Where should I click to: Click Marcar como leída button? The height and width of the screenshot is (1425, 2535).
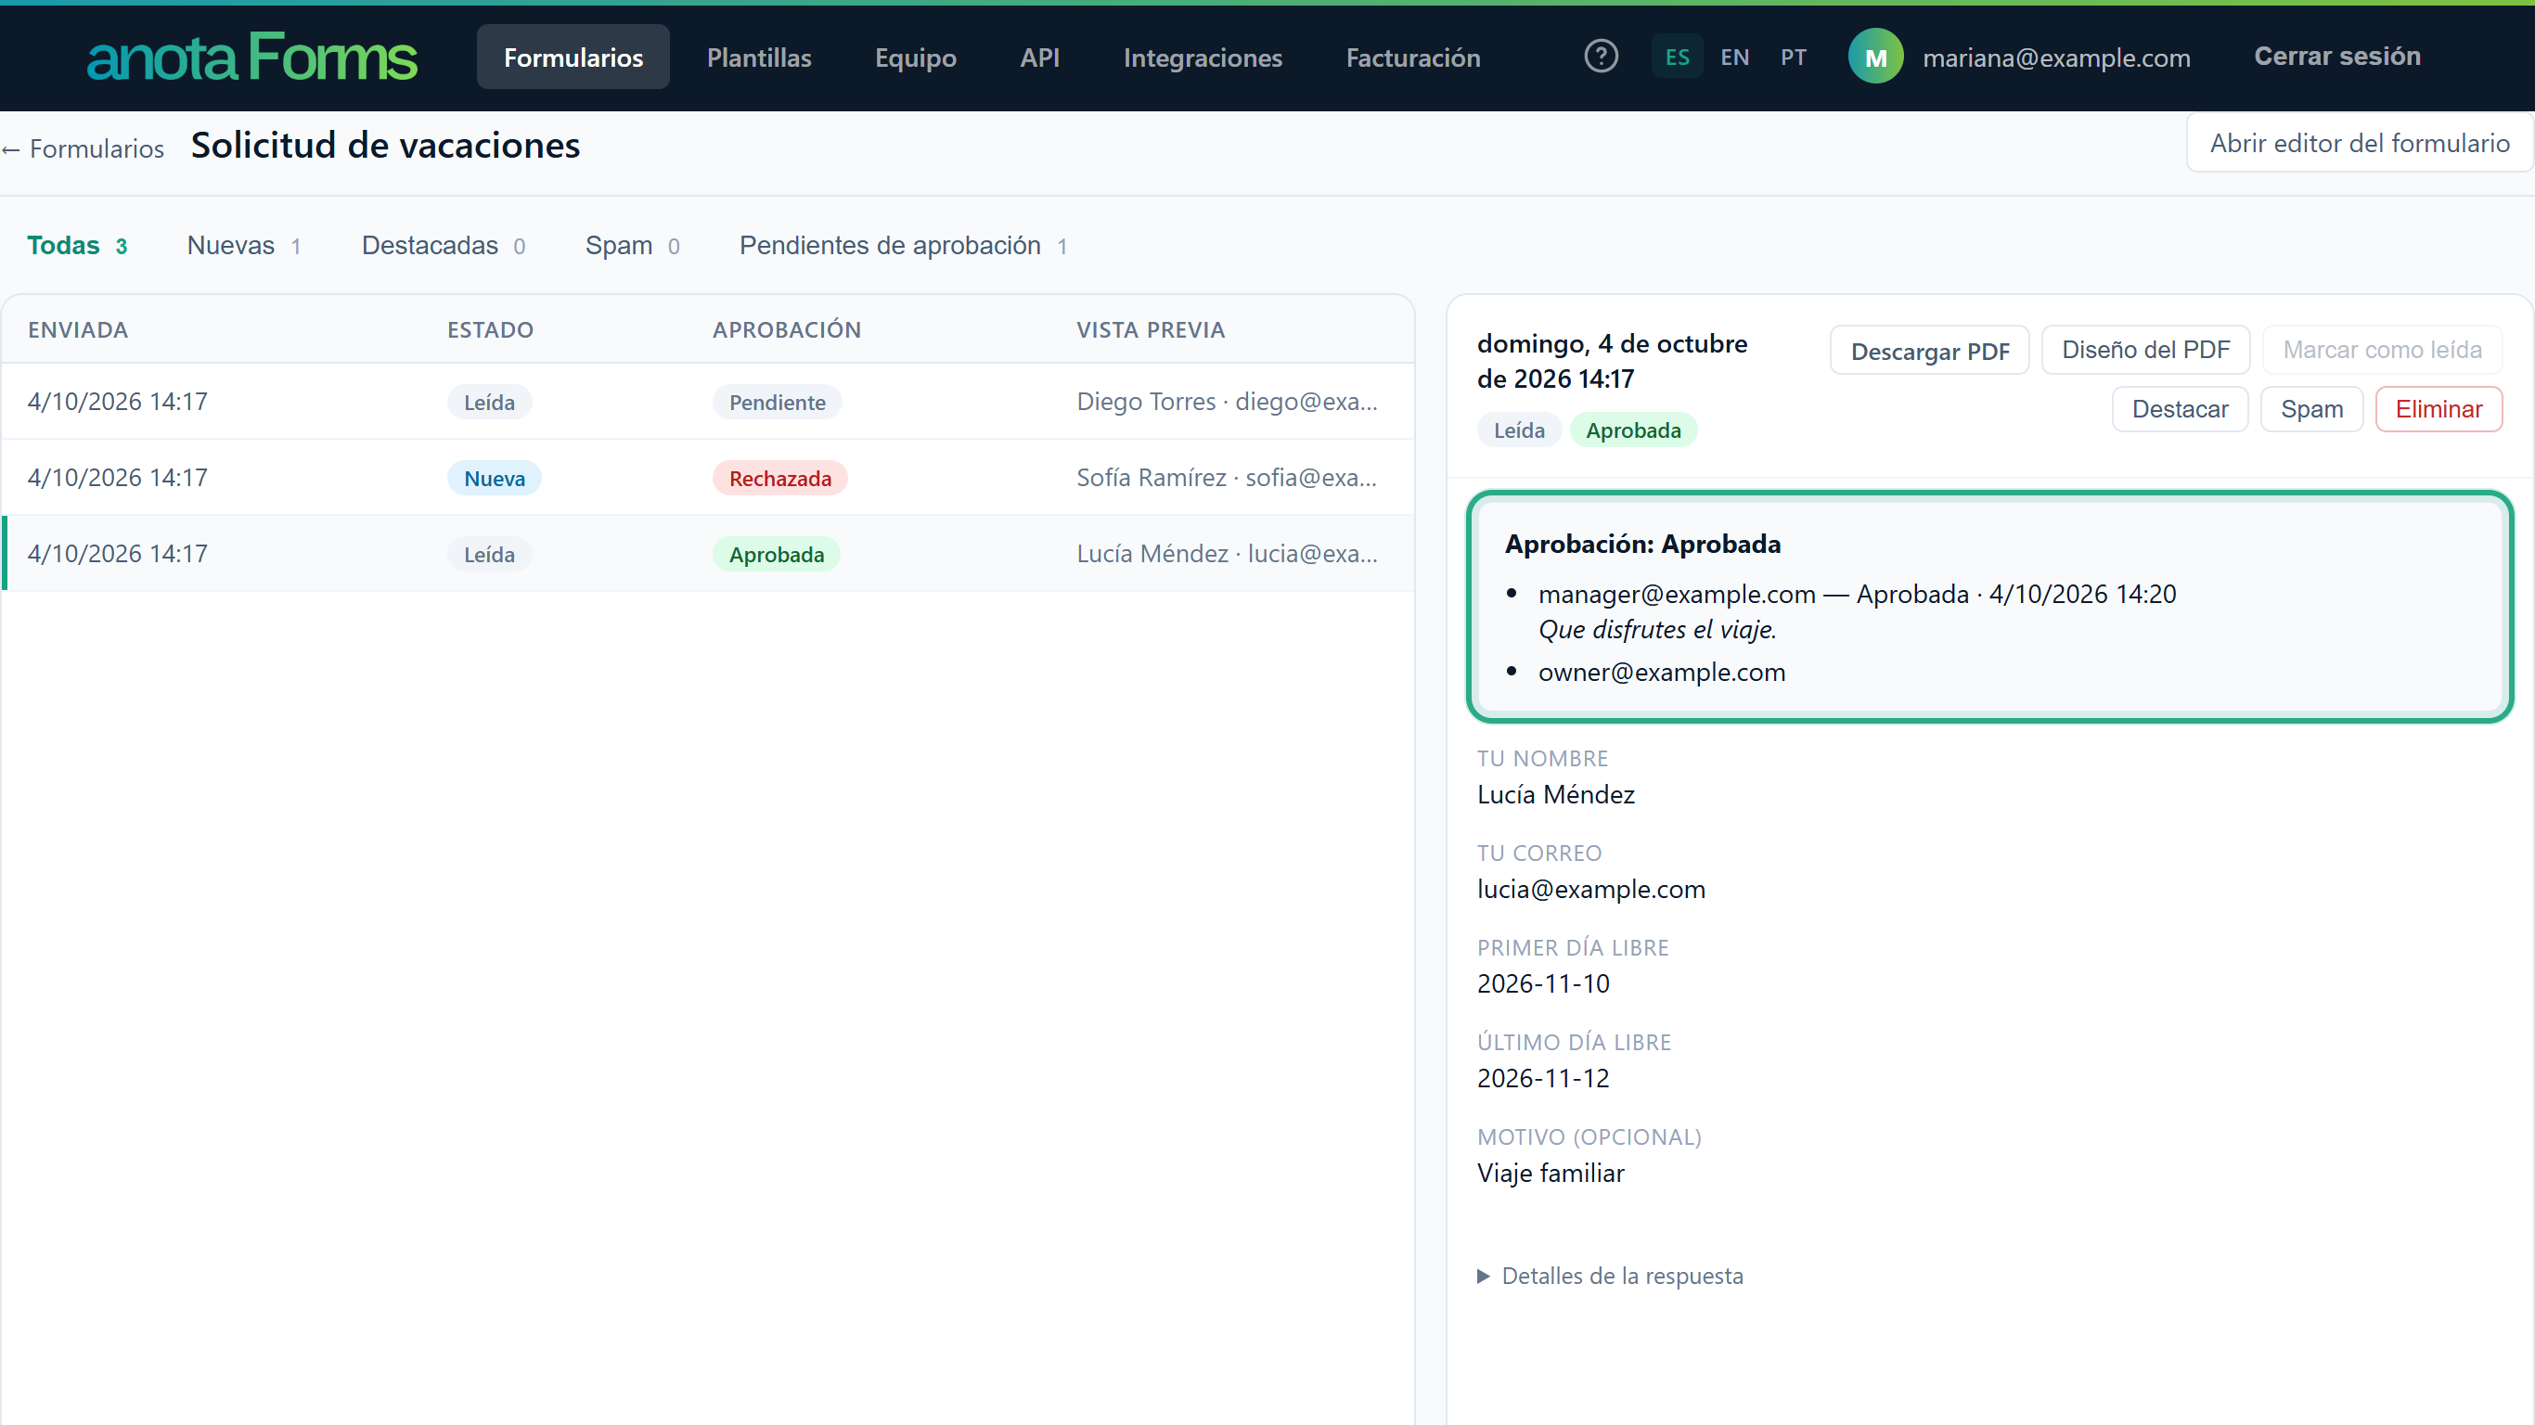click(x=2382, y=350)
